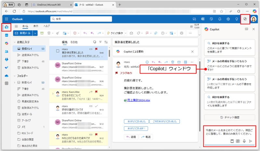Switch to the 優先 inbox tab

(x=64, y=42)
